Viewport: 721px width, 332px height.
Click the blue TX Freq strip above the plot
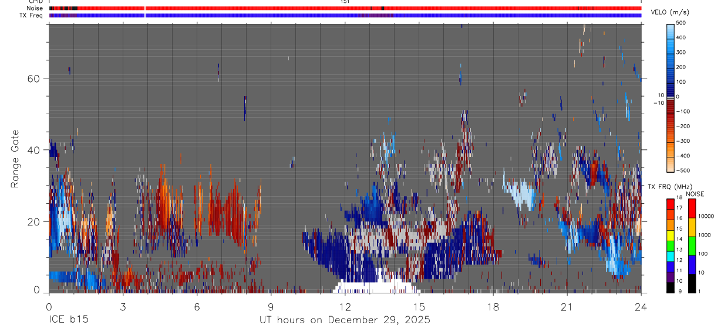coord(345,15)
